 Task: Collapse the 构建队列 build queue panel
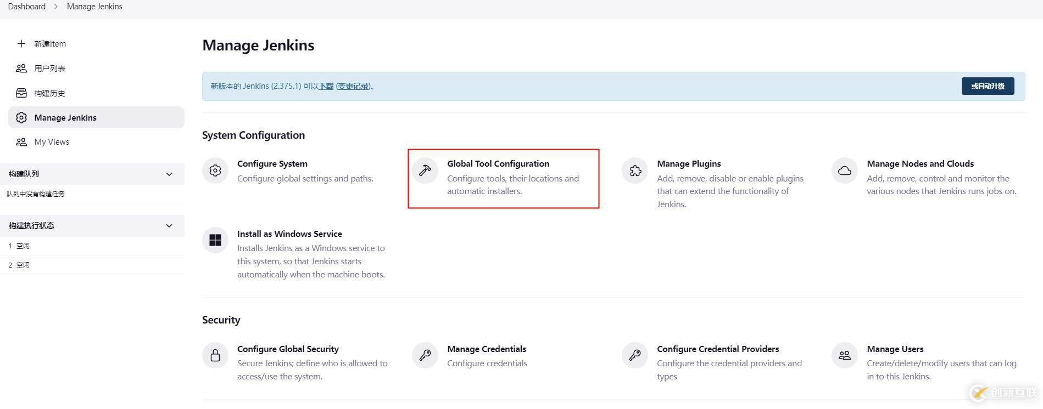coord(169,174)
